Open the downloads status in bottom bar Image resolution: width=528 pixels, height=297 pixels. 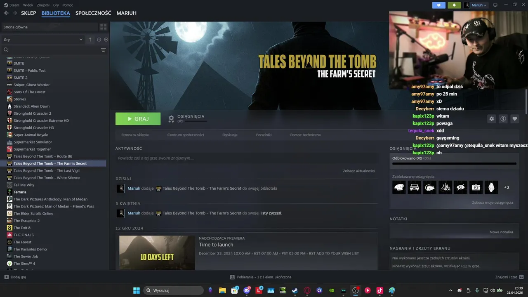click(x=261, y=277)
